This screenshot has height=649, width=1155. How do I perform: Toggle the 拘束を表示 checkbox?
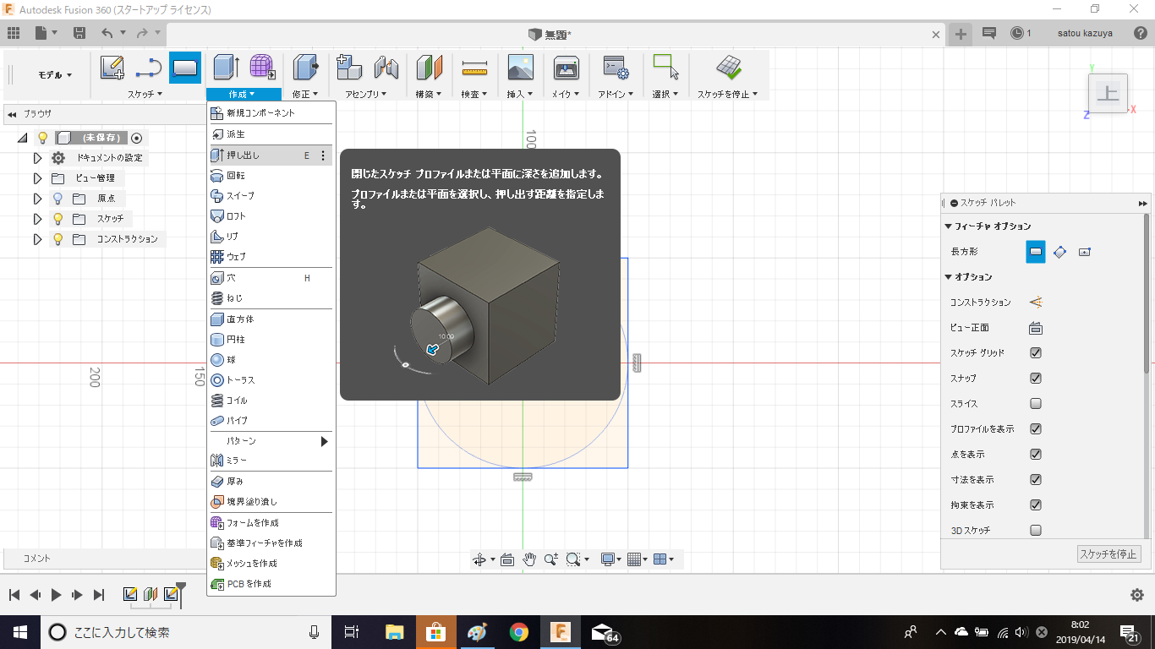tap(1036, 504)
